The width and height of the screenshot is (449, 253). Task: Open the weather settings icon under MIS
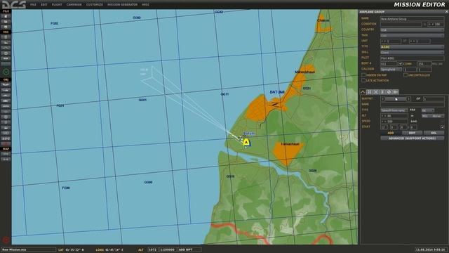click(6, 42)
